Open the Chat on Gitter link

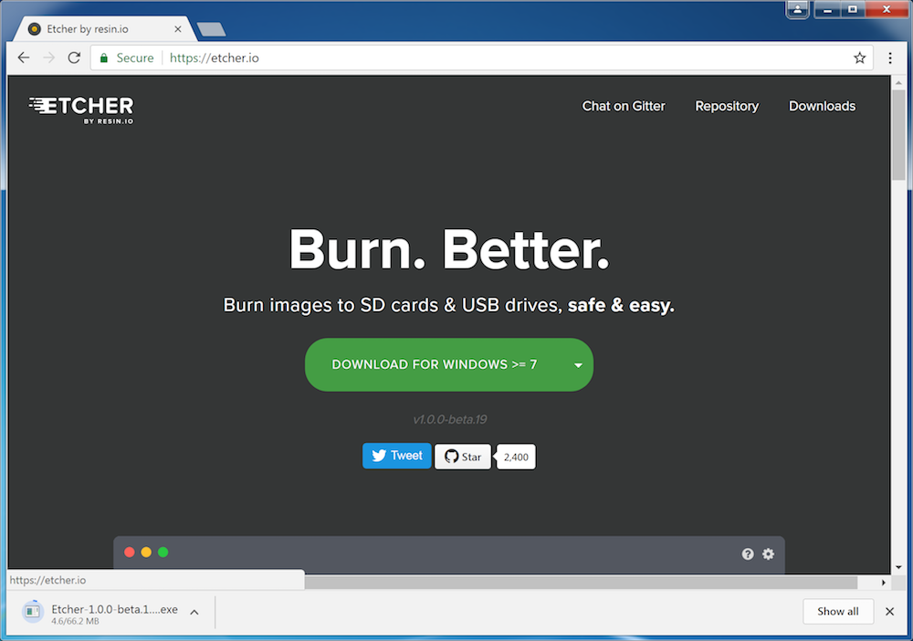pyautogui.click(x=624, y=106)
